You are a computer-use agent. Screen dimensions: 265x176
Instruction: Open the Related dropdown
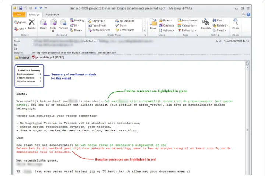220,25
